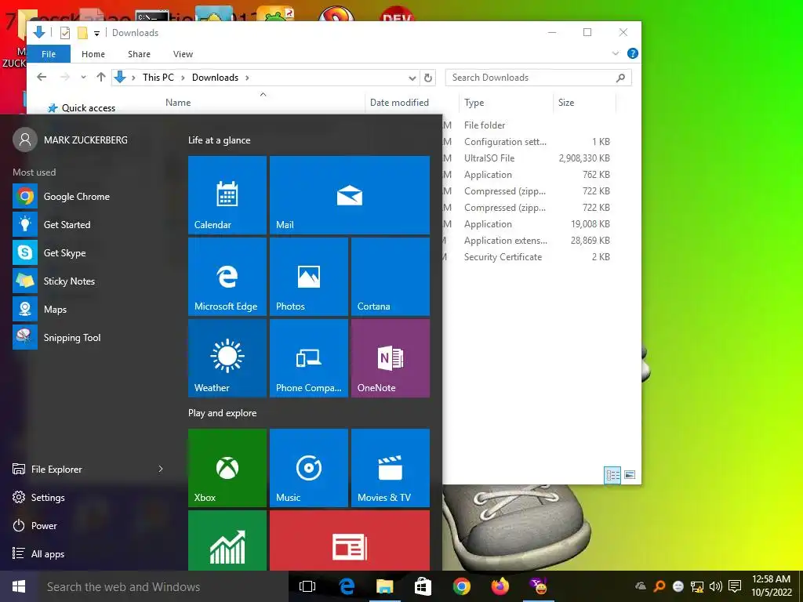Open the Yahoo Messenger taskbar icon

[x=538, y=586]
